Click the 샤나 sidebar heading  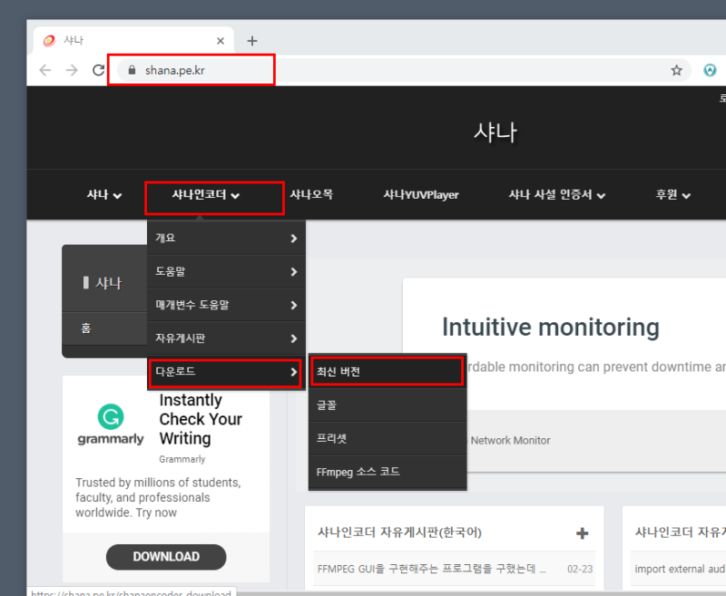pos(108,283)
